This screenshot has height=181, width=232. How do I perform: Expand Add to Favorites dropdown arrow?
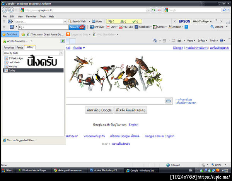click(31, 41)
